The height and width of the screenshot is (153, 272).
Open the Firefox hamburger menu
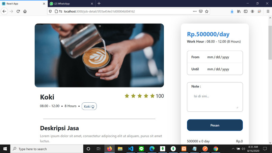click(268, 11)
